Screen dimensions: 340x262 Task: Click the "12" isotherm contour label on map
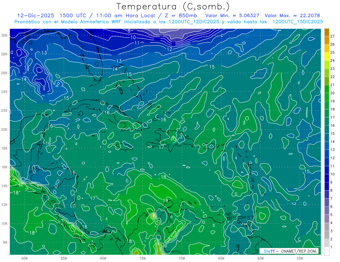coord(169,49)
